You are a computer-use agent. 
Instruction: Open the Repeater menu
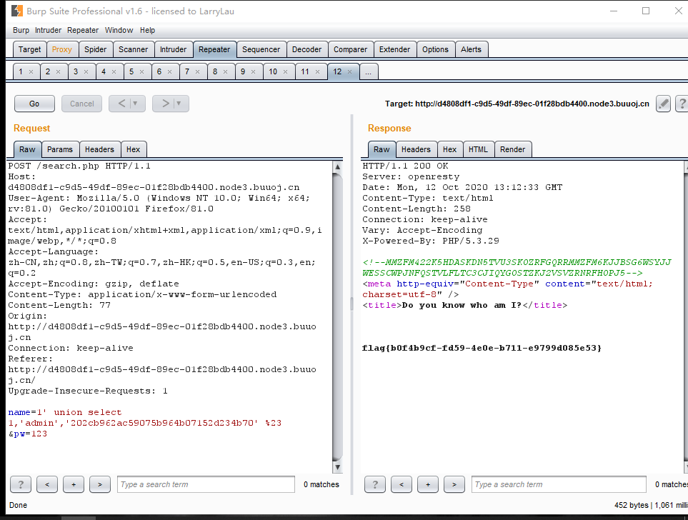83,30
